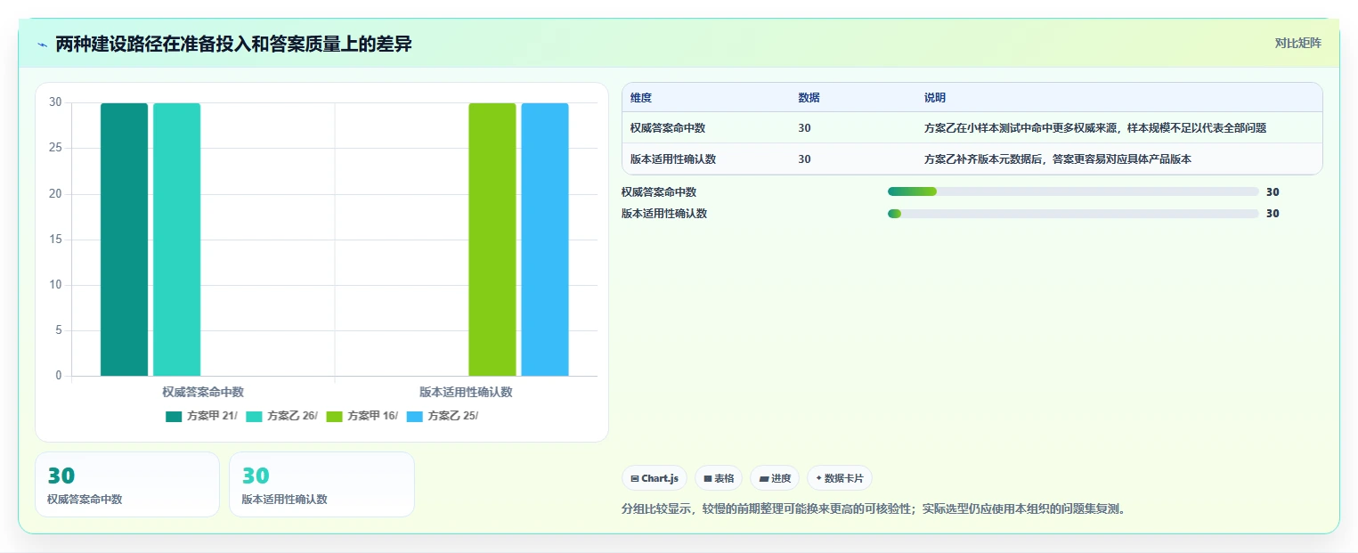Toggle the lime 方案甲 16 legend swatch
The width and height of the screenshot is (1358, 553).
point(334,416)
